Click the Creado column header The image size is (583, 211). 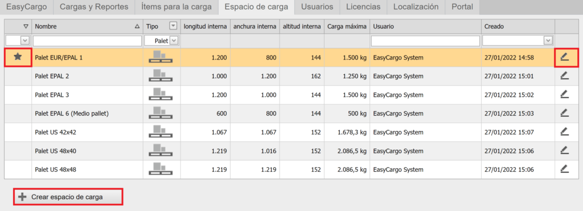(518, 26)
